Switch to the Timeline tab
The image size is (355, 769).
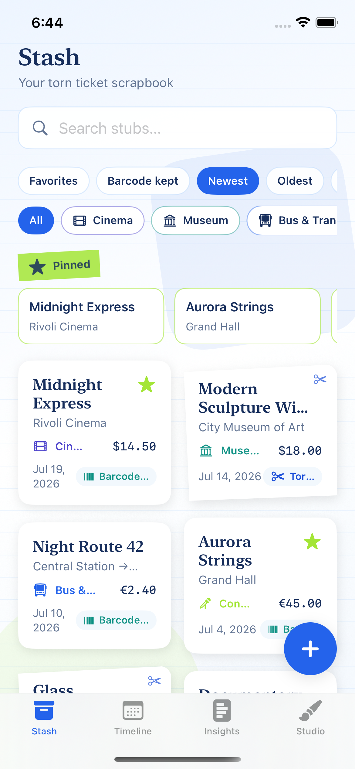coord(133,718)
